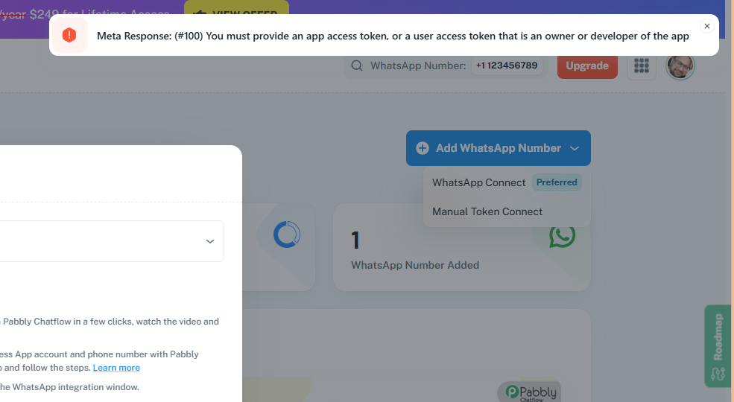Expand the Add WhatsApp Number chevron

coord(575,149)
